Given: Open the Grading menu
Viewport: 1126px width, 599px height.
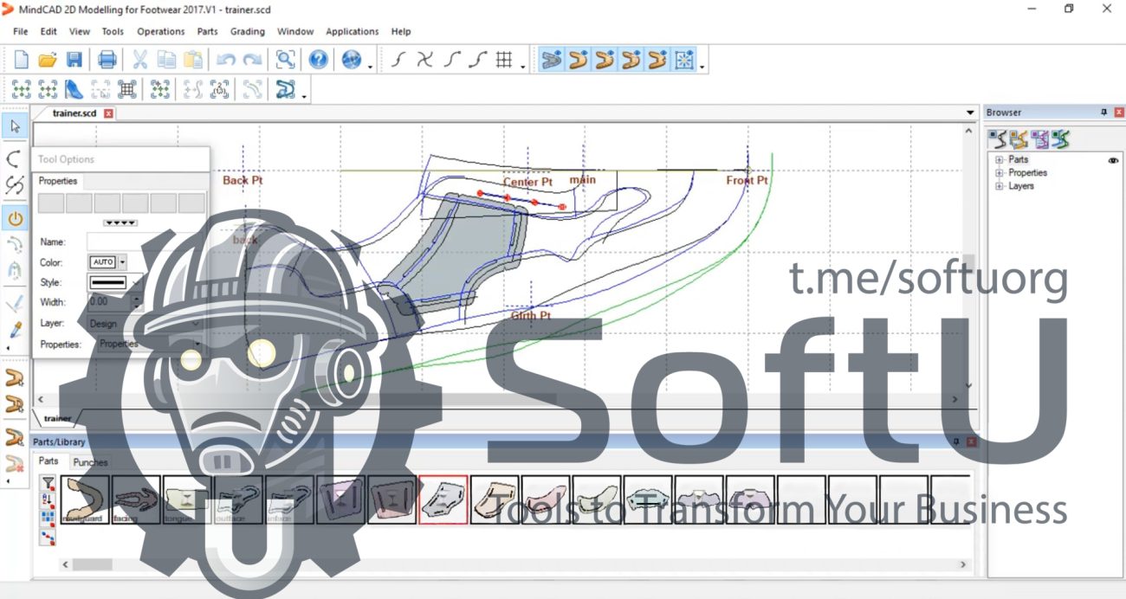Looking at the screenshot, I should click(248, 31).
